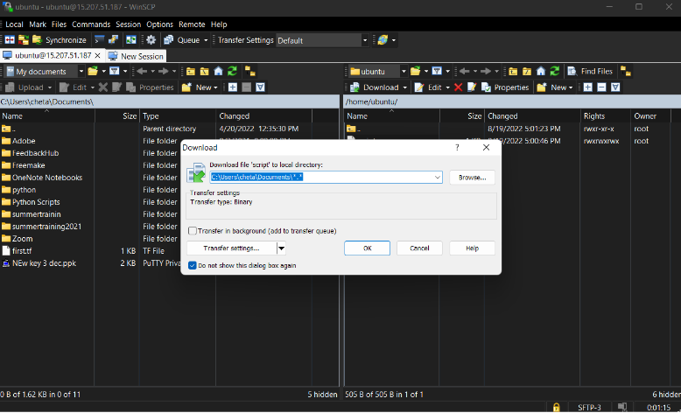Image resolution: width=681 pixels, height=413 pixels.
Task: Click the red remote Delete icon
Action: pyautogui.click(x=458, y=87)
